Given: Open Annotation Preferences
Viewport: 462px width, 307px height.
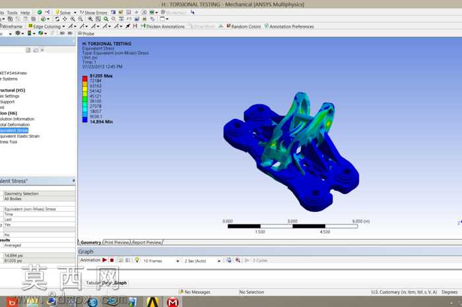Looking at the screenshot, I should click(x=289, y=26).
